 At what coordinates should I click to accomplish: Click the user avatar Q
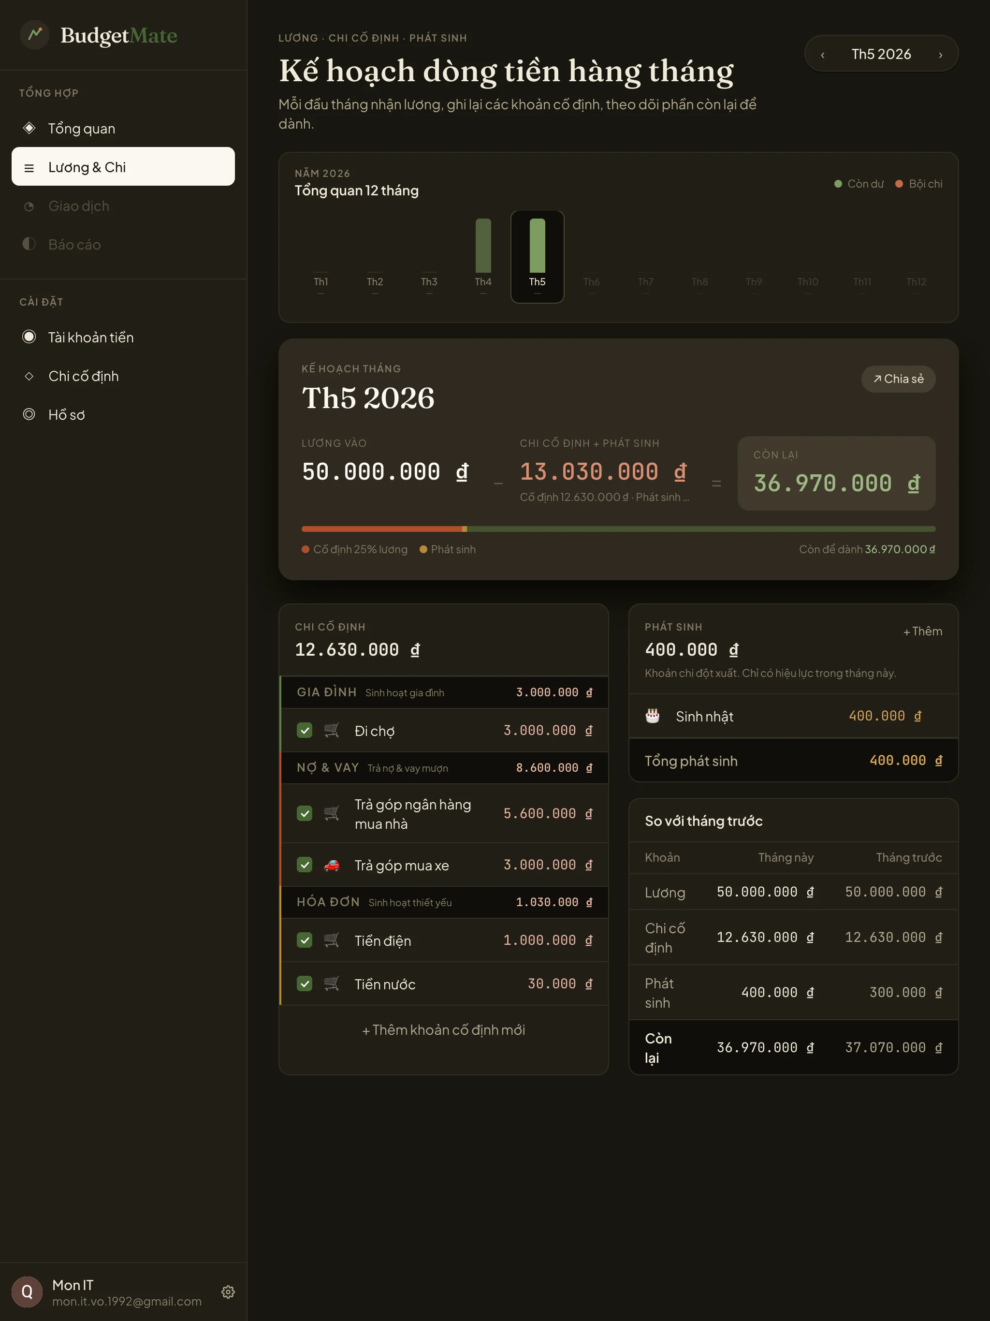point(27,1292)
